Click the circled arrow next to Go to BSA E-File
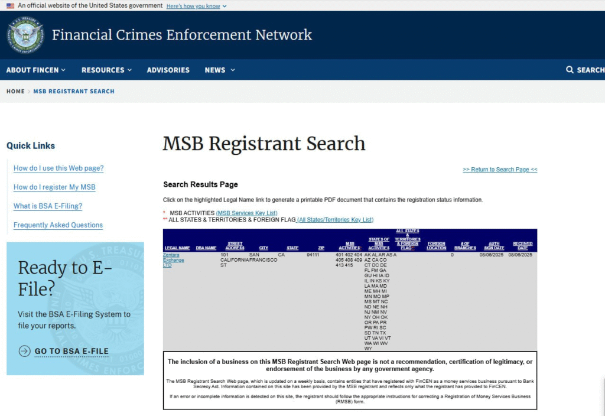Viewport: 605px width, 416px height. coord(24,351)
